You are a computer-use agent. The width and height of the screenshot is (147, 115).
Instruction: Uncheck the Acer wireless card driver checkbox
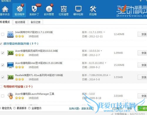(3, 53)
